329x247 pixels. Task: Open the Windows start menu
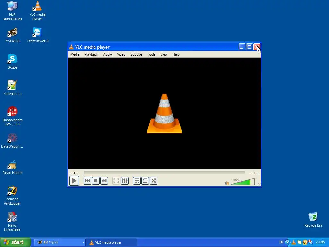[15, 242]
